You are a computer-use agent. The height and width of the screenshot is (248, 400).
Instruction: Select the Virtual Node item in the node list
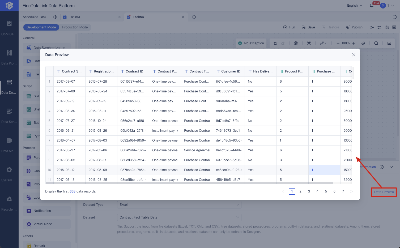[x=47, y=224]
